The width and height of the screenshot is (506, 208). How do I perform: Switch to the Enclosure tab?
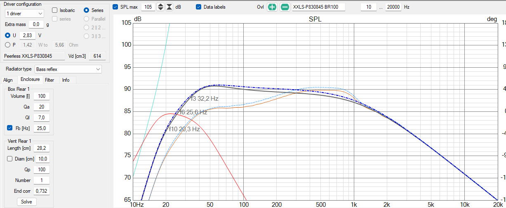pyautogui.click(x=30, y=80)
